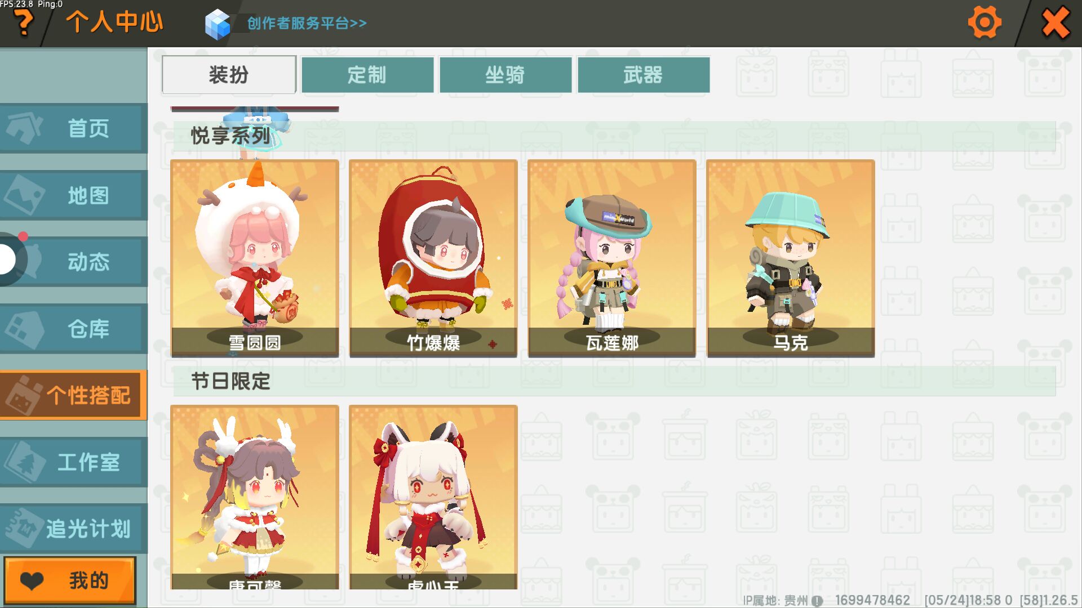
Task: Select the 雪圆圆 character skin
Action: tap(255, 258)
